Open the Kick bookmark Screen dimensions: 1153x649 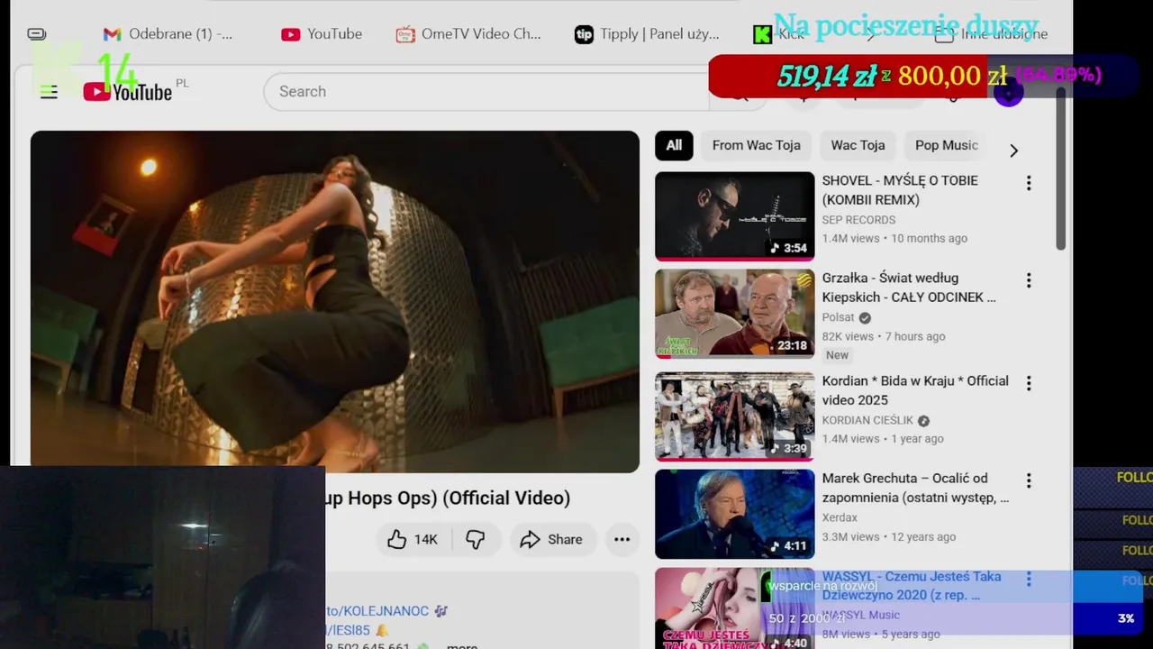click(x=779, y=34)
